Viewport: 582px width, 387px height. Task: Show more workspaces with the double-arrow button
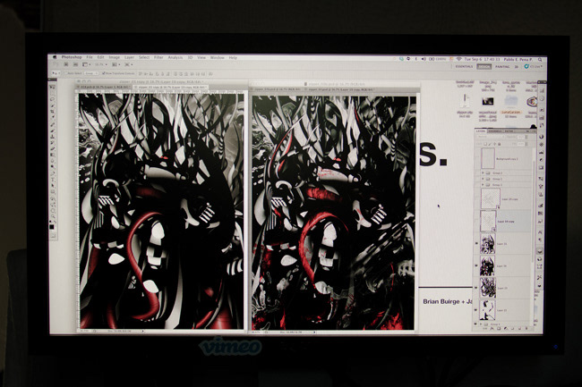point(517,67)
